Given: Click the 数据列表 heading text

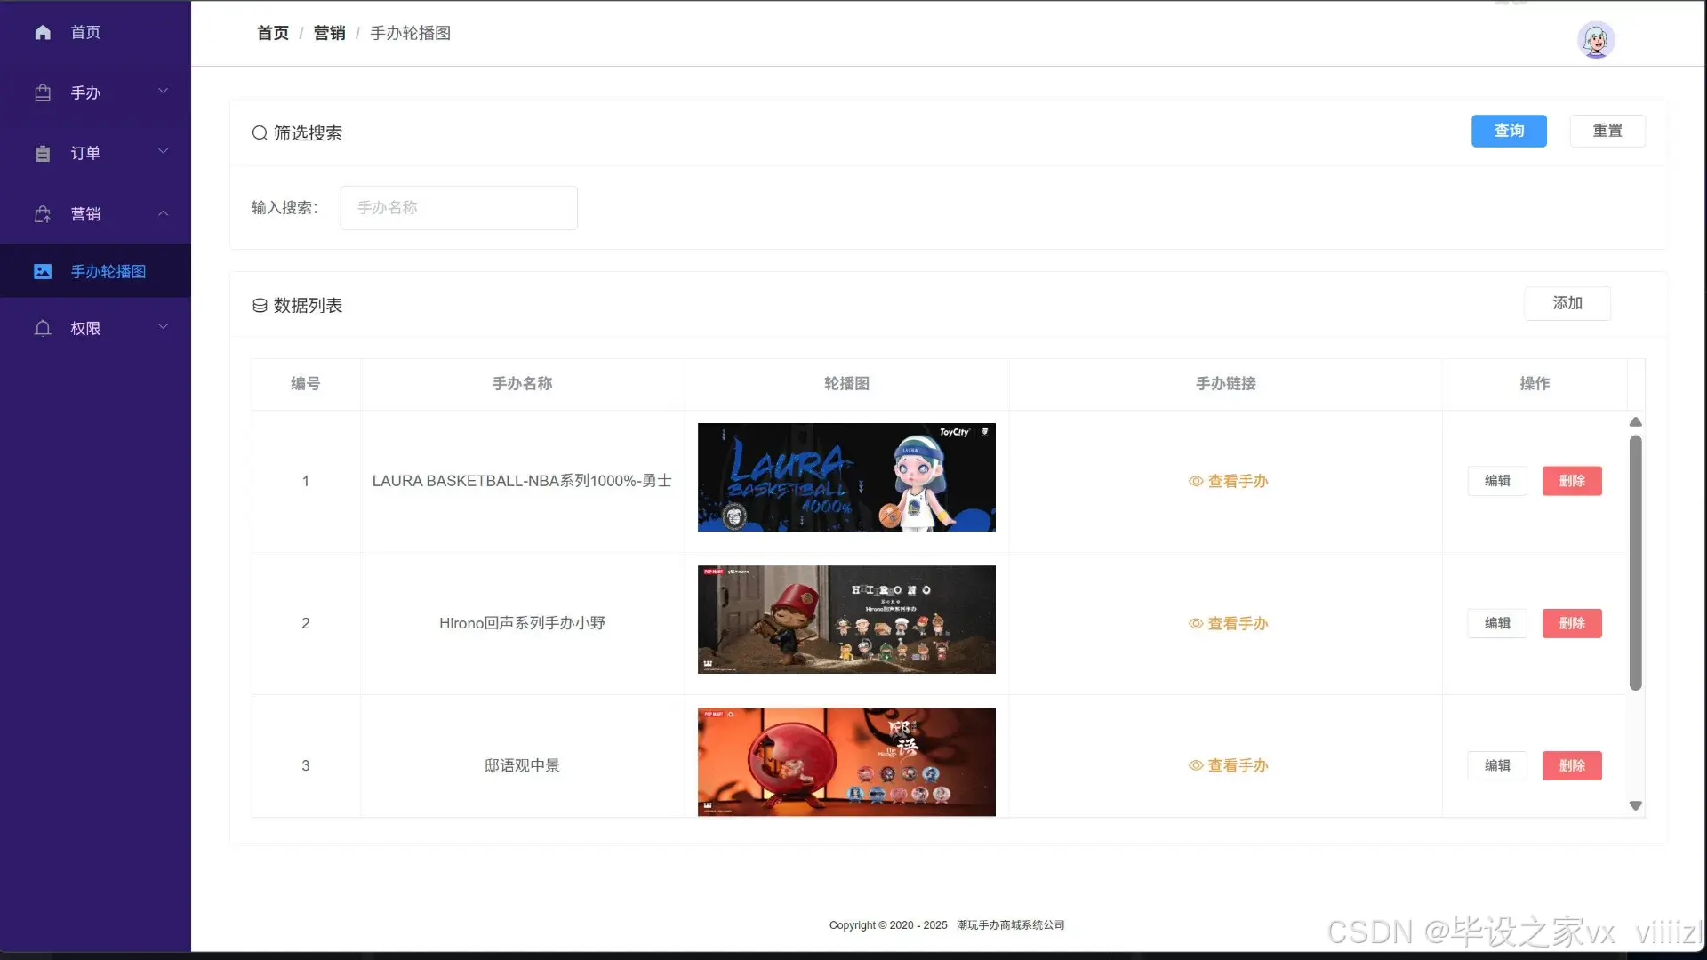Looking at the screenshot, I should point(308,305).
